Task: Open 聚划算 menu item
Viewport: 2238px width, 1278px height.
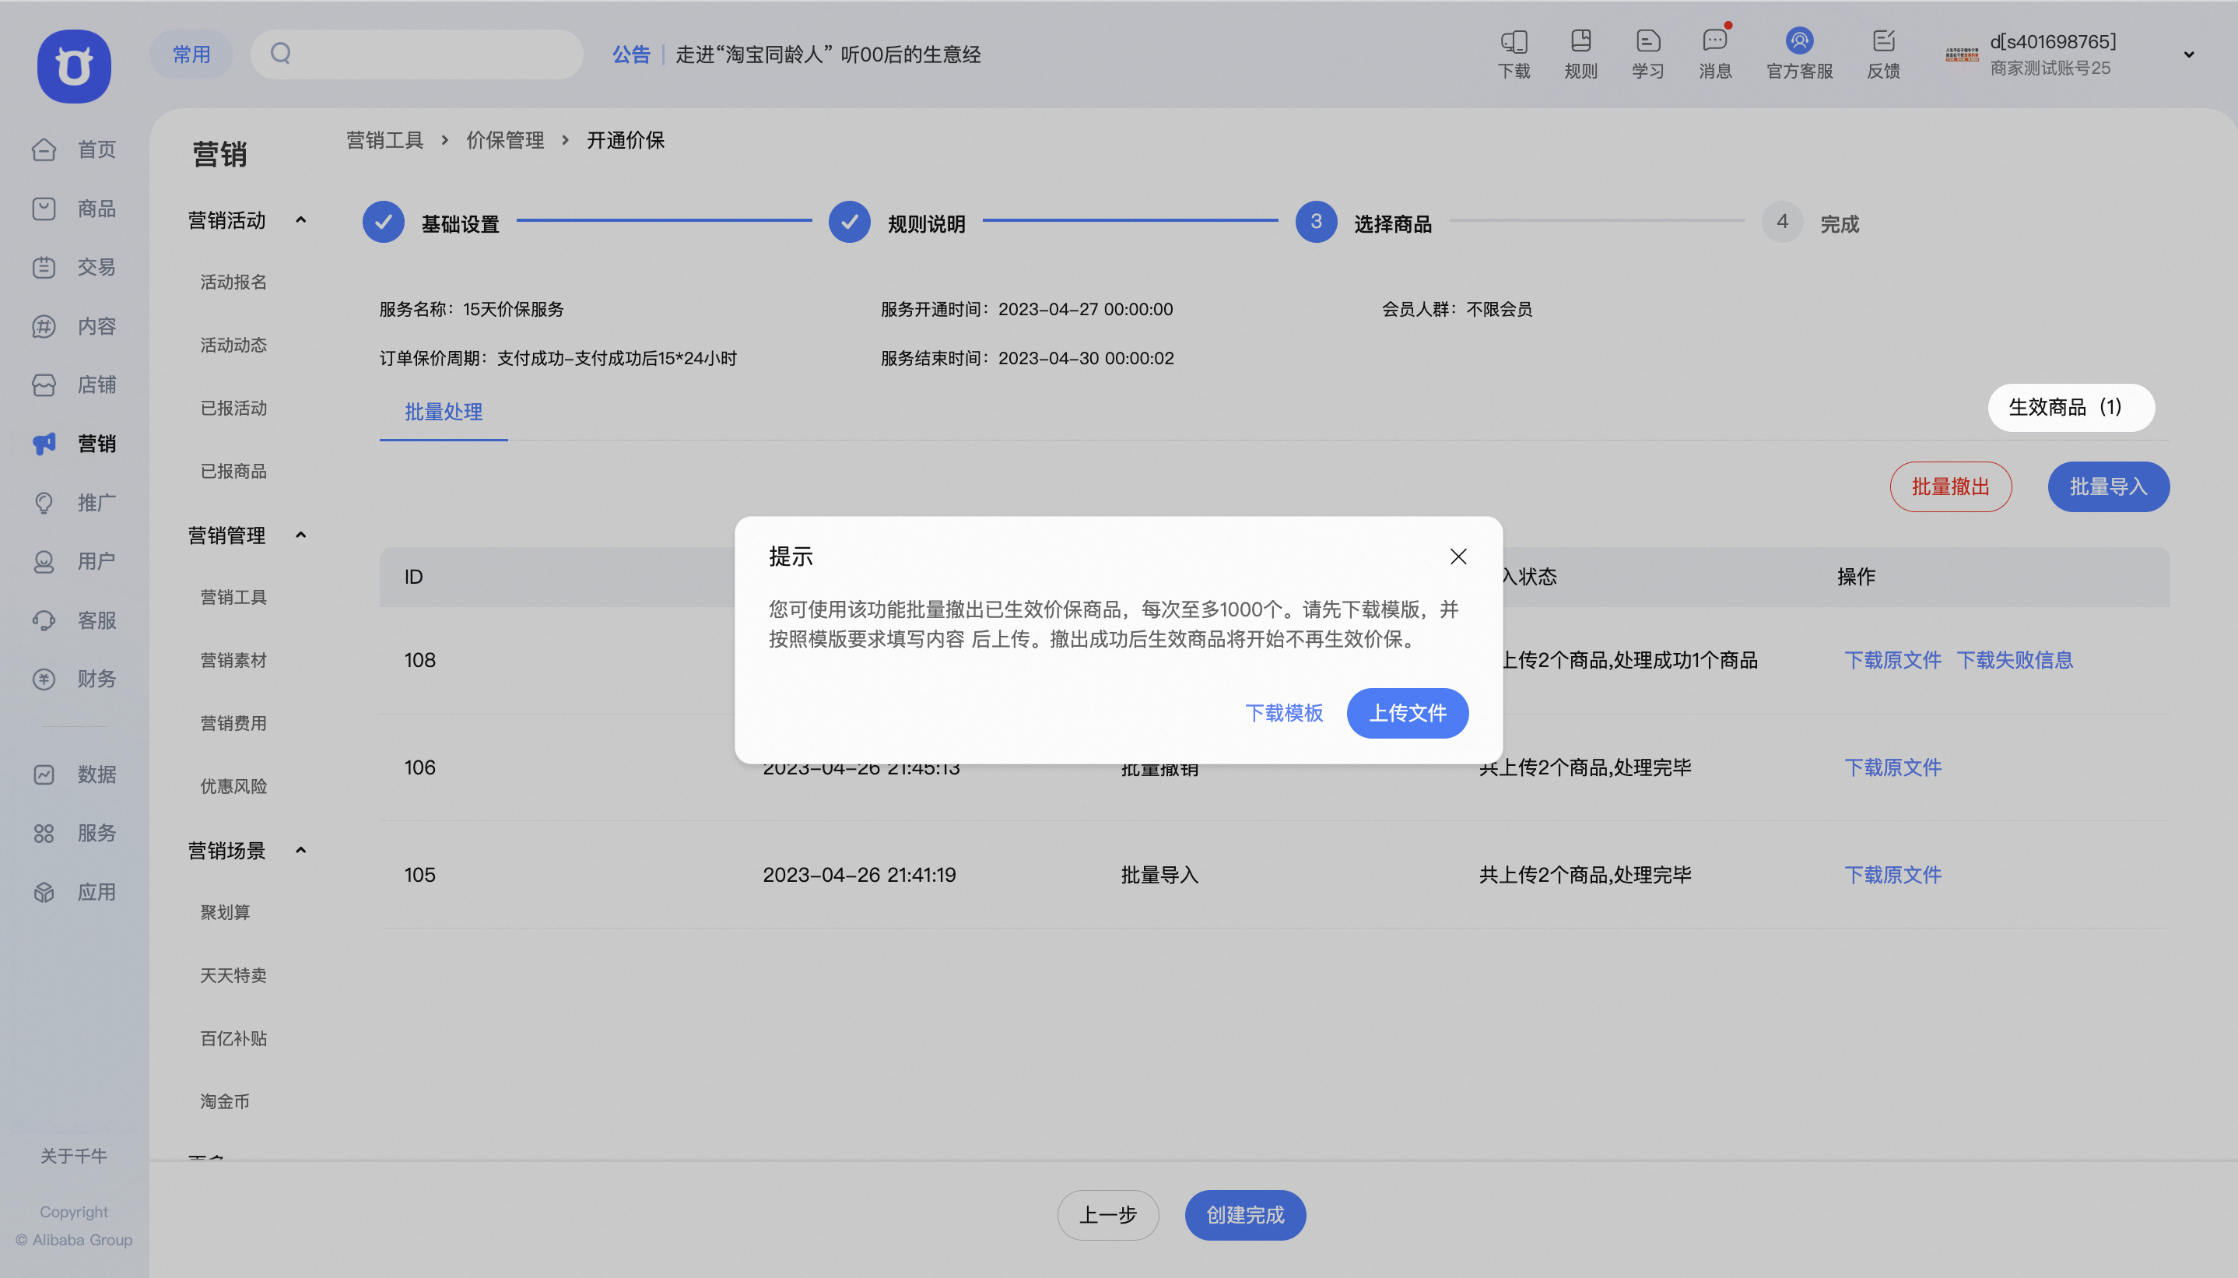Action: click(225, 912)
